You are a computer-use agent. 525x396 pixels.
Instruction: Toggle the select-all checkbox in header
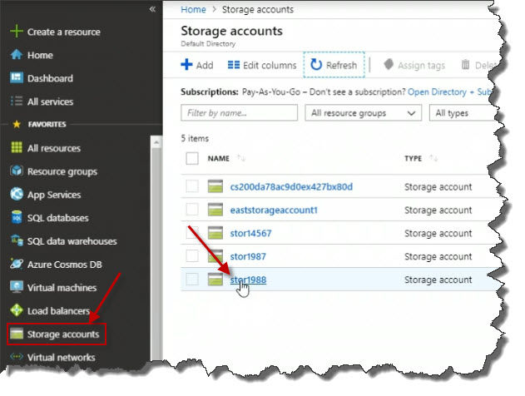pyautogui.click(x=192, y=158)
